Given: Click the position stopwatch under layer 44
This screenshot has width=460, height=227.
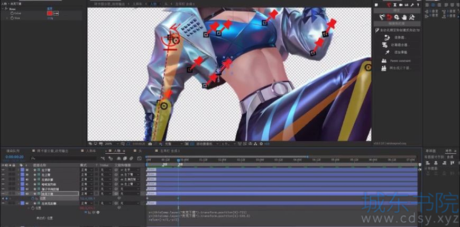Looking at the screenshot, I should coord(33,208).
